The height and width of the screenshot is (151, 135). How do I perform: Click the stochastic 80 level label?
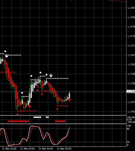[x=128, y=129]
